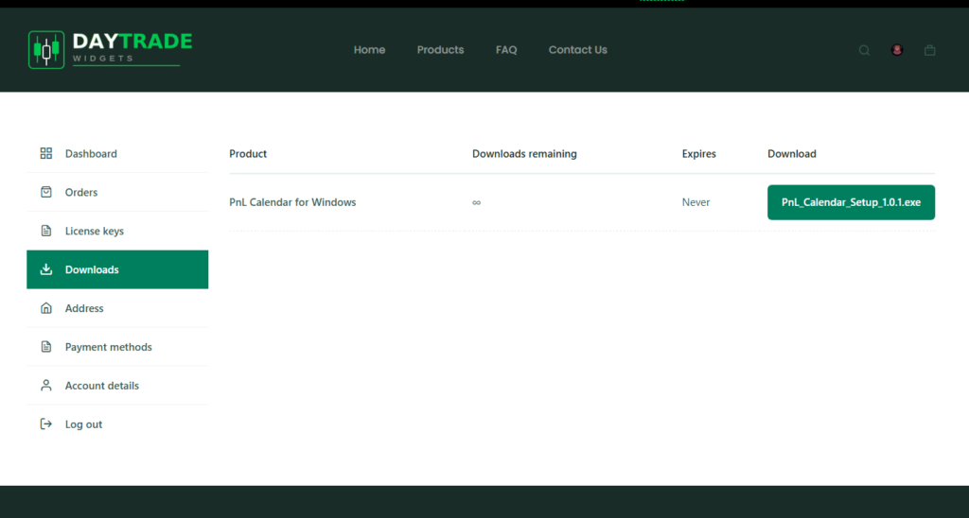Select the Downloads label in the sidebar
The image size is (969, 518).
click(x=92, y=269)
